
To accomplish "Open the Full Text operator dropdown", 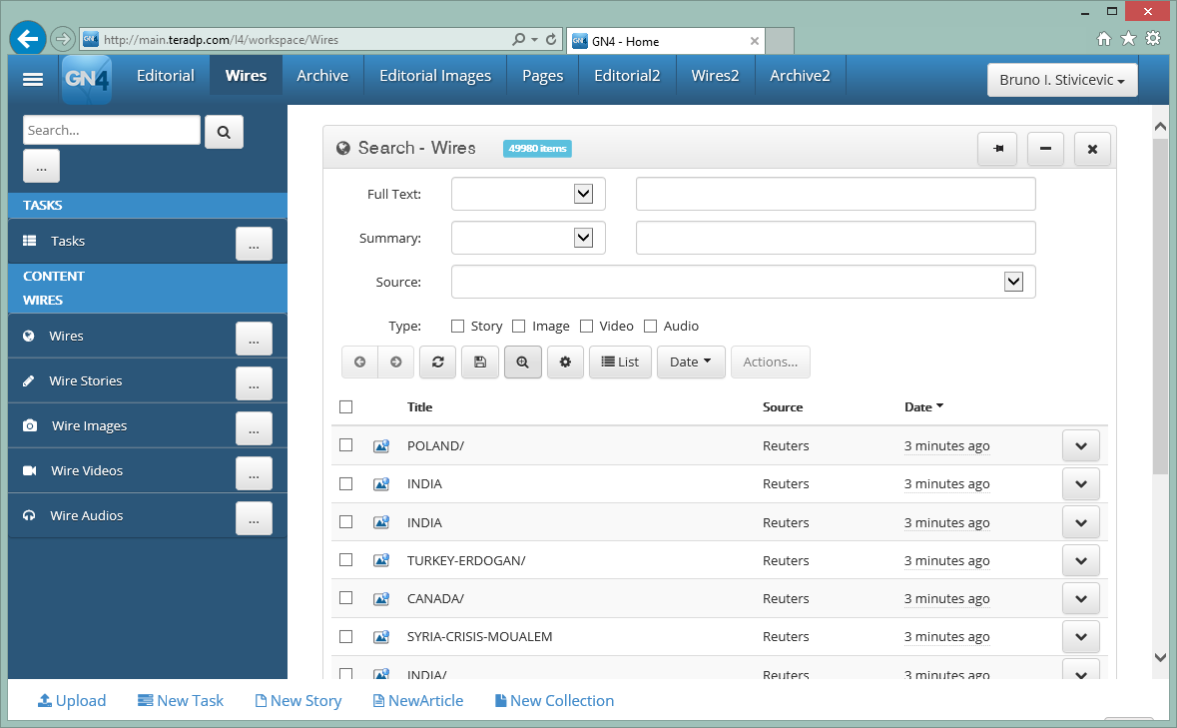I will point(528,194).
